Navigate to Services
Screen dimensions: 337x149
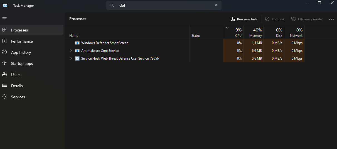coord(32,97)
